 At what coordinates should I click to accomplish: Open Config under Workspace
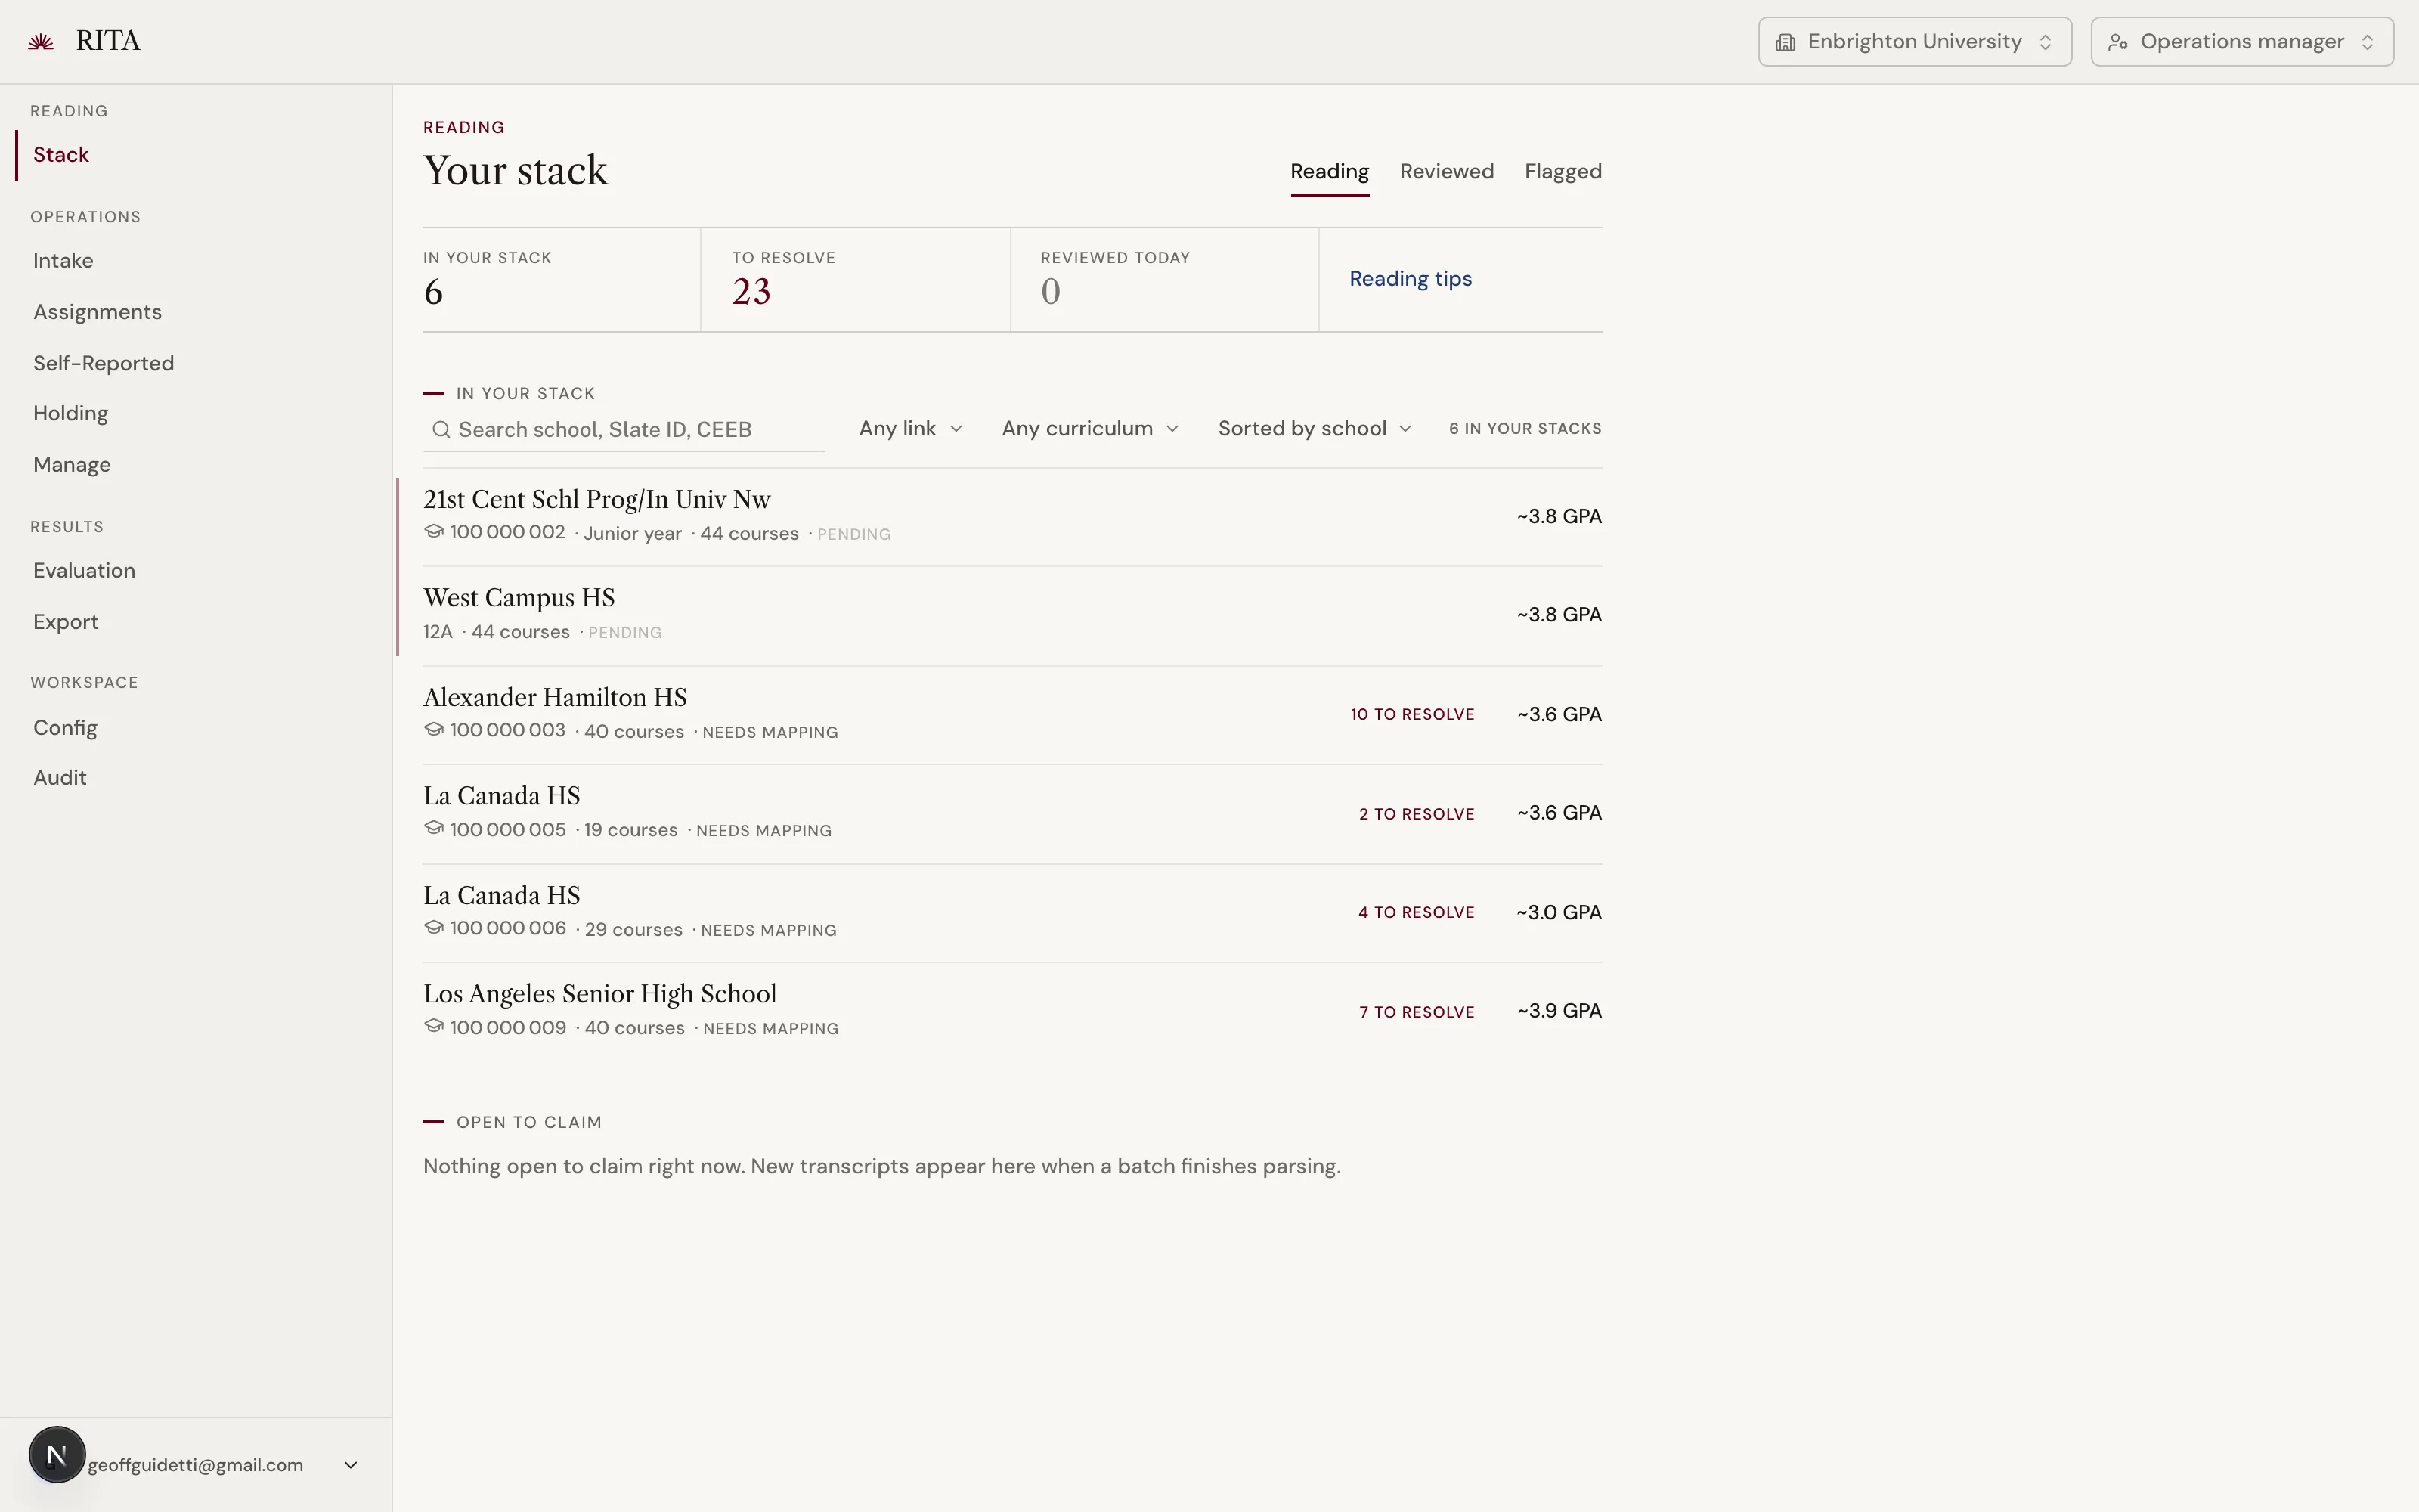click(x=65, y=728)
